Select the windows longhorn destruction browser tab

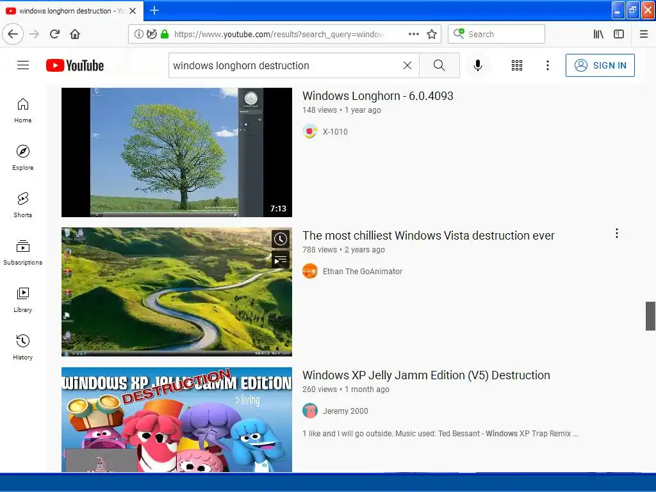(72, 11)
